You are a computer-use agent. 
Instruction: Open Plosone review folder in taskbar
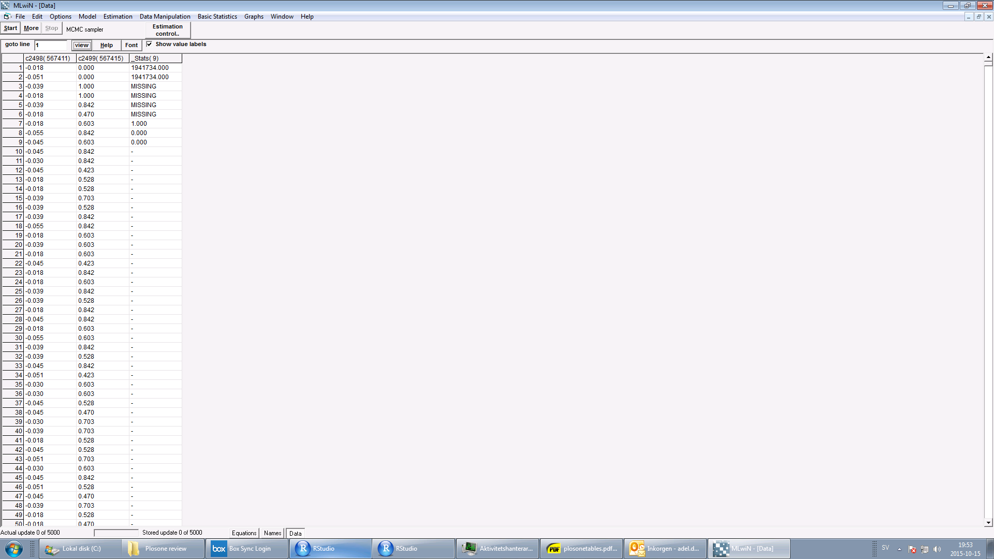pyautogui.click(x=163, y=549)
